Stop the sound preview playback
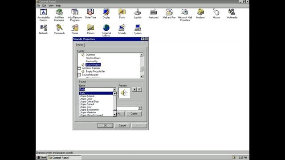Image resolution: width=285 pixels, height=160 pixels. coord(139,89)
